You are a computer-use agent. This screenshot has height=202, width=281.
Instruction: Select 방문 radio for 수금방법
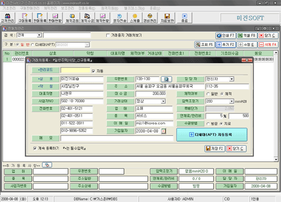click(208, 123)
